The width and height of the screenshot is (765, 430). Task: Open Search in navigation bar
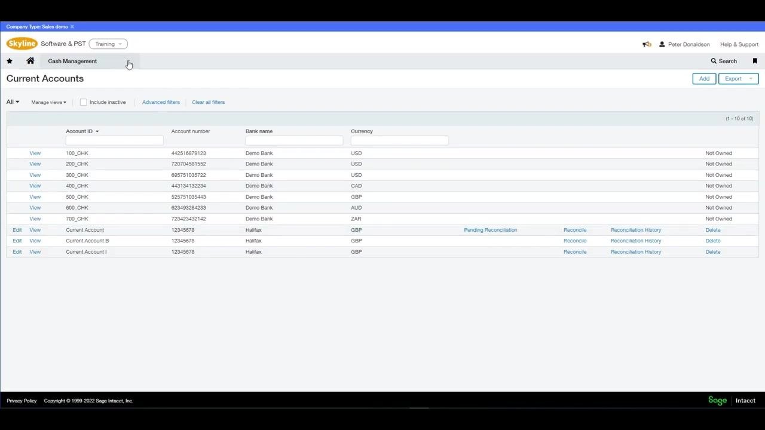(x=724, y=61)
